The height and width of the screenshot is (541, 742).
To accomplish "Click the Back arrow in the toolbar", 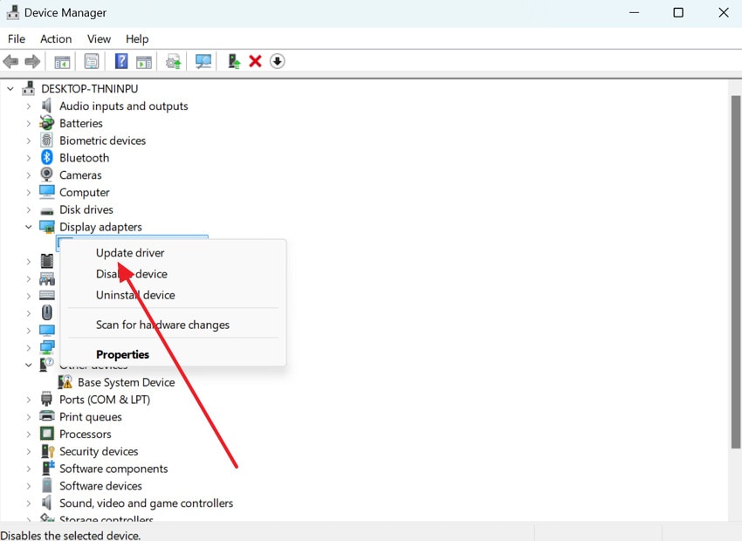I will tap(10, 61).
